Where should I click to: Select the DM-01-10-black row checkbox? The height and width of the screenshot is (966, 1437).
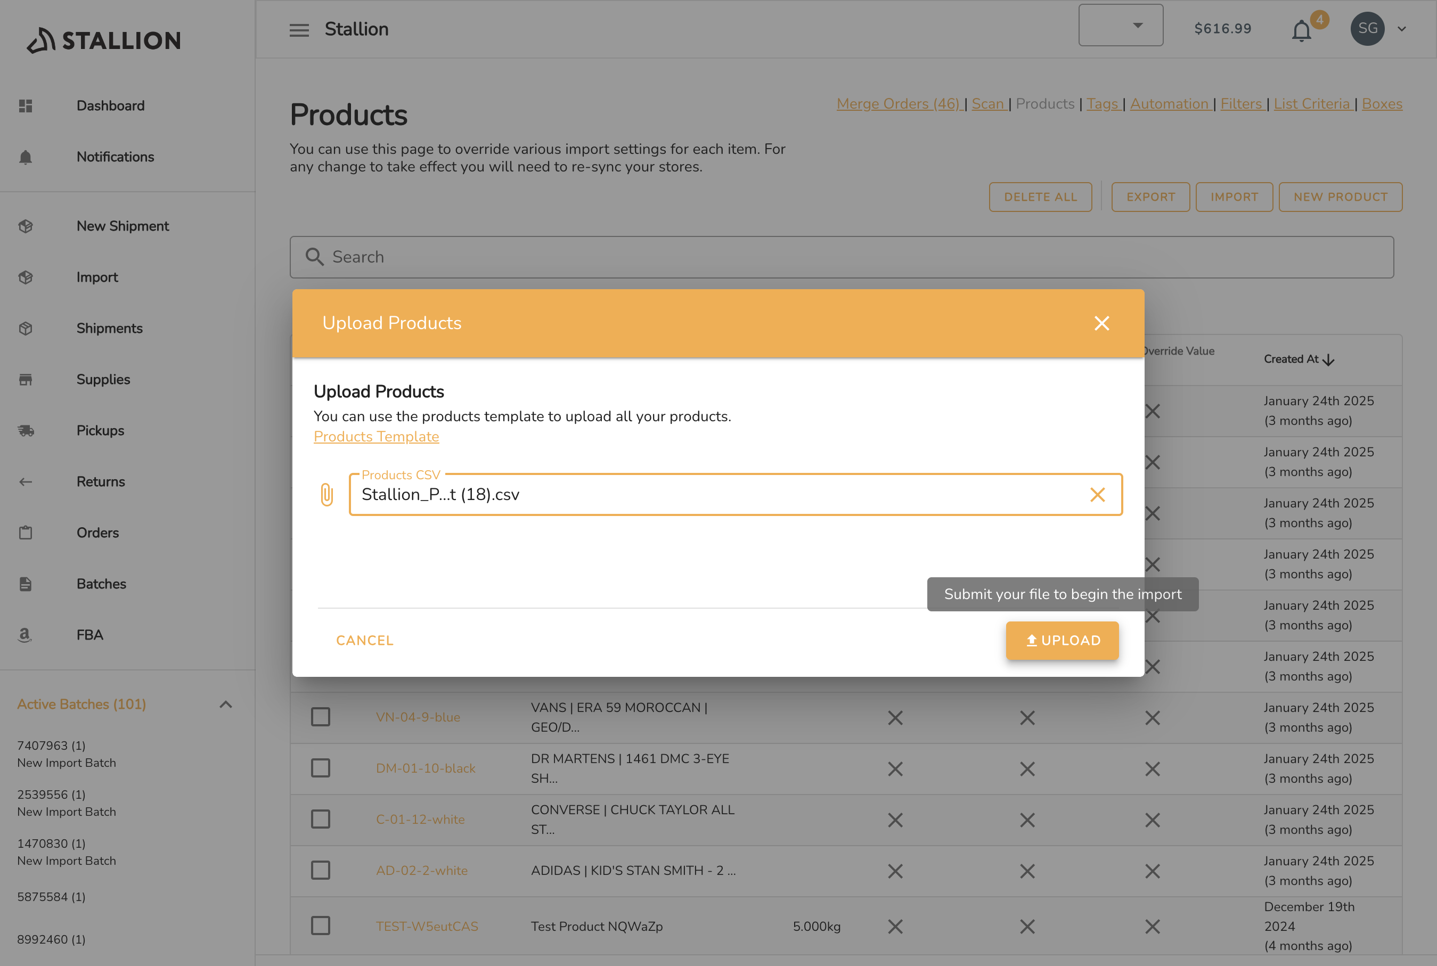point(321,768)
